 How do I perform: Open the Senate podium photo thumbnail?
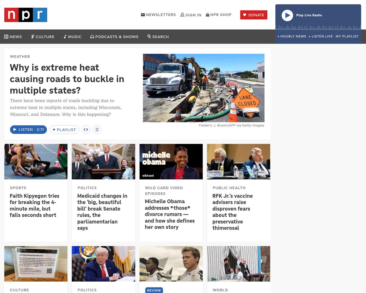[x=104, y=162]
